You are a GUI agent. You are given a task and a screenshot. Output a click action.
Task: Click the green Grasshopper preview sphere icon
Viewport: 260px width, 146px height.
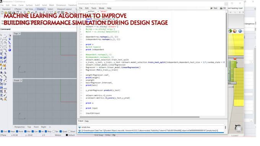pyautogui.click(x=230, y=31)
